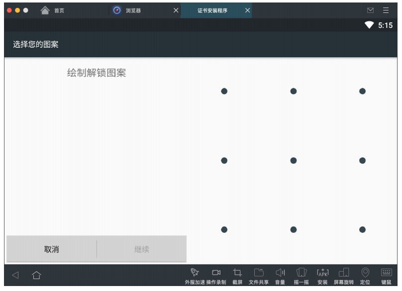Click the house icon beside 首页
This screenshot has width=402, height=291.
pyautogui.click(x=45, y=10)
